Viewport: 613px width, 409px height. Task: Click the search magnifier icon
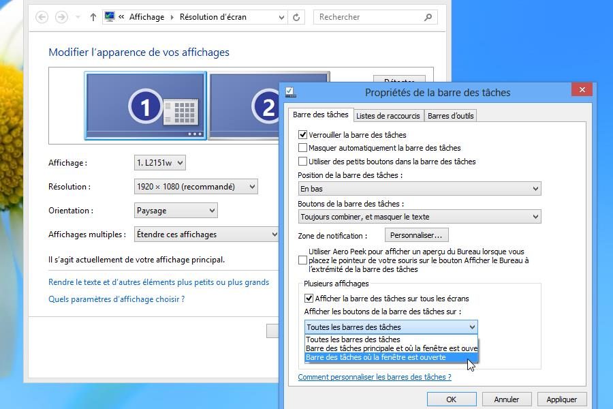point(428,17)
